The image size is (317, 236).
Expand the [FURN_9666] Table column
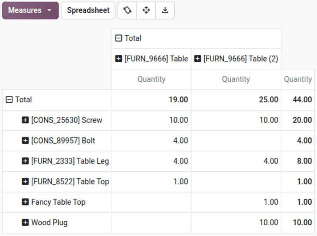tap(151, 59)
